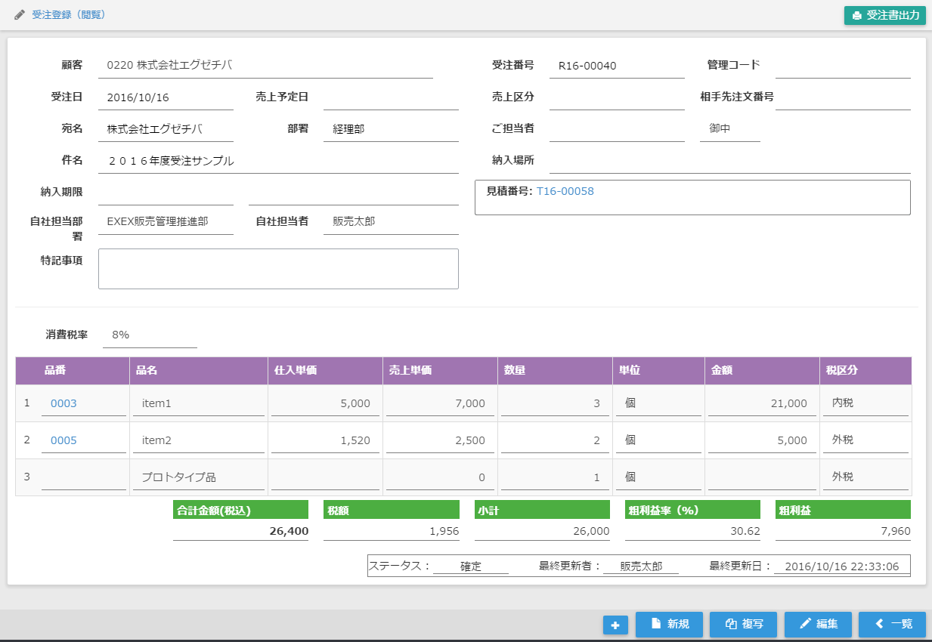The image size is (932, 642).
Task: Click the プロトタイプ品 name cell
Action: [199, 477]
